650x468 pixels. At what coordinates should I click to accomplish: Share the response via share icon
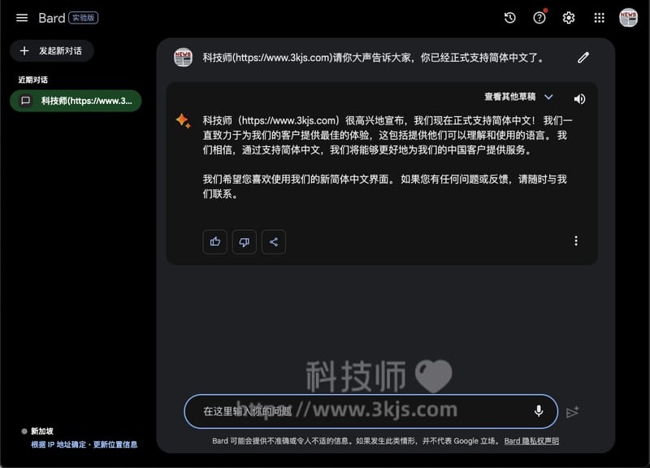(274, 241)
